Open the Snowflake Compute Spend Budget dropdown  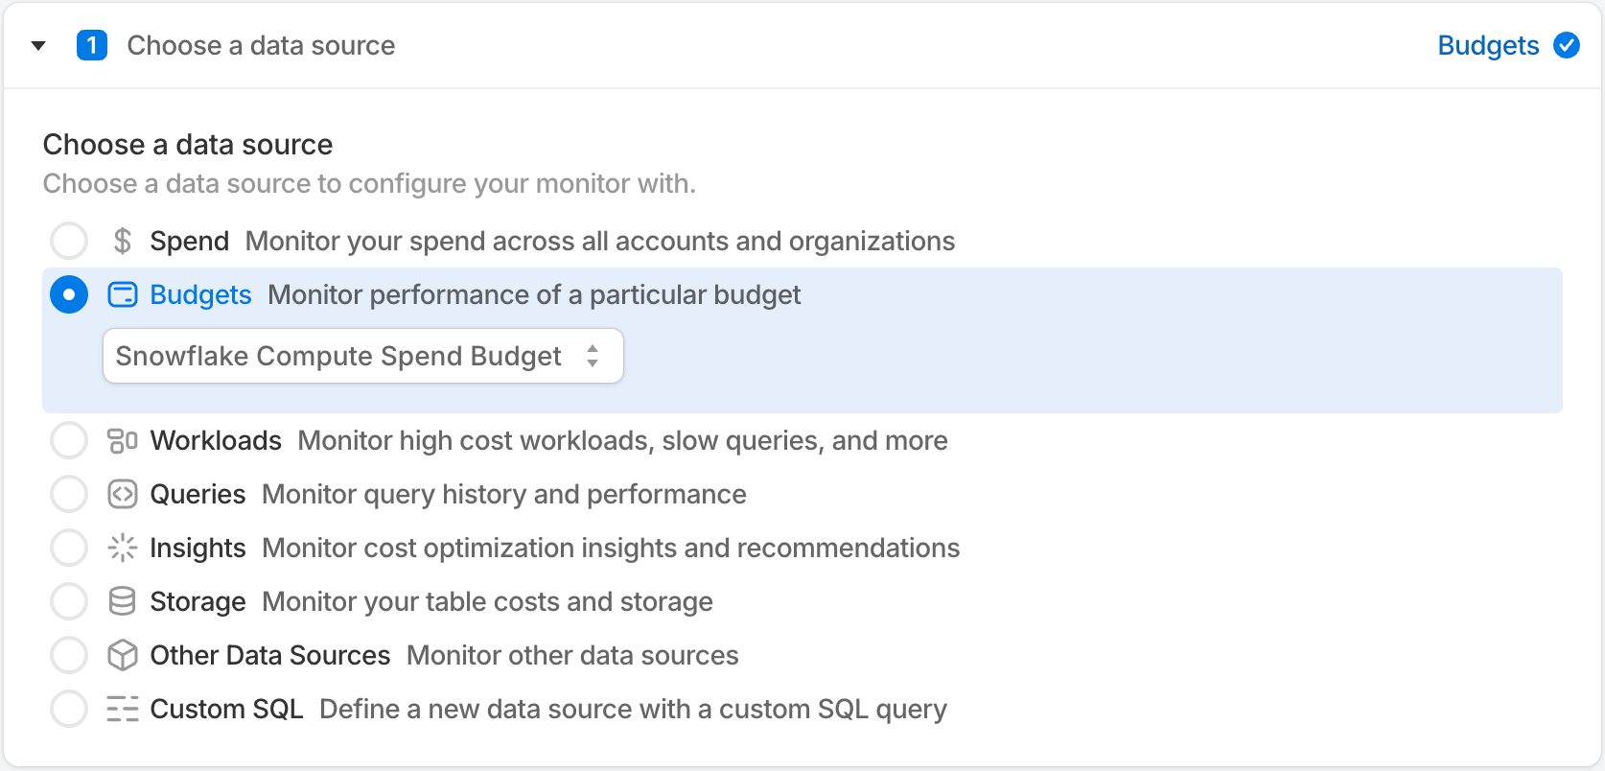[362, 356]
